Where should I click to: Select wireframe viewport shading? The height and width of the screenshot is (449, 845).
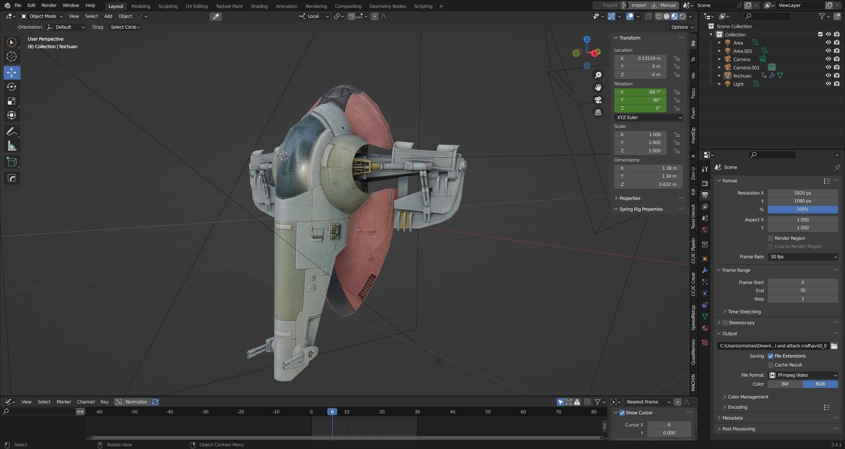(x=659, y=16)
